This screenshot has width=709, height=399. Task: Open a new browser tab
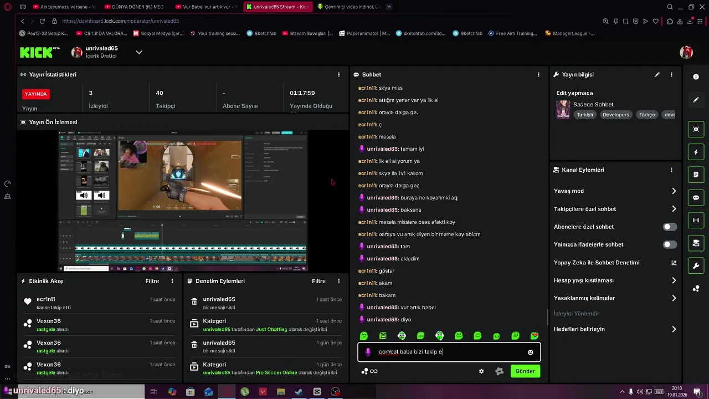(x=389, y=7)
